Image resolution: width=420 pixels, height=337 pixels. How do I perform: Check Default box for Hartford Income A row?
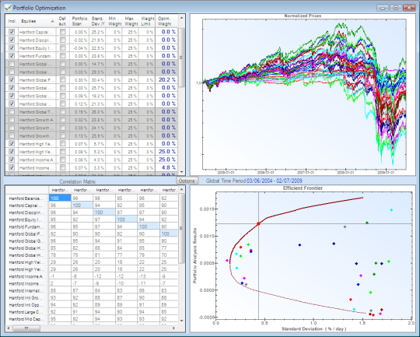coord(63,160)
